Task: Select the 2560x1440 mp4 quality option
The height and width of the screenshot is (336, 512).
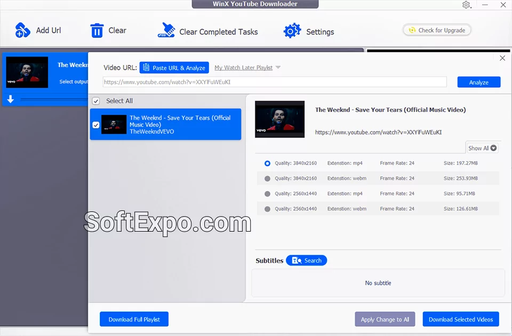Action: coord(267,193)
